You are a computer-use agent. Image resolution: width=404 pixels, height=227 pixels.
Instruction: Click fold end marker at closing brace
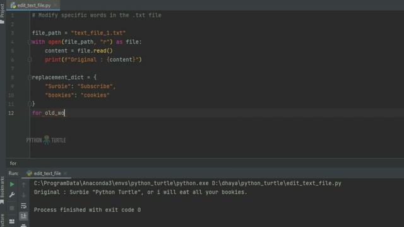tap(30, 104)
